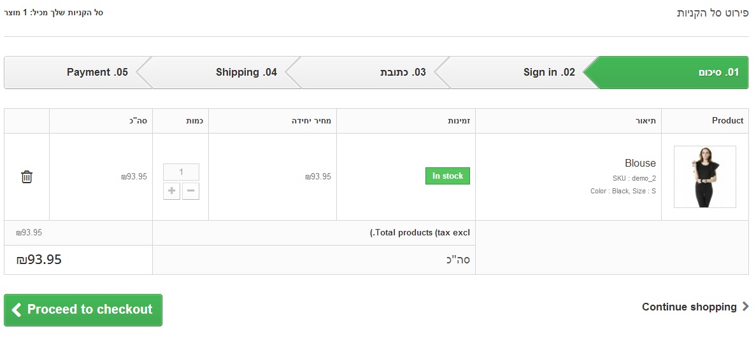Delete Blouse using the trash icon
Screen dimensions: 756x341
click(27, 177)
